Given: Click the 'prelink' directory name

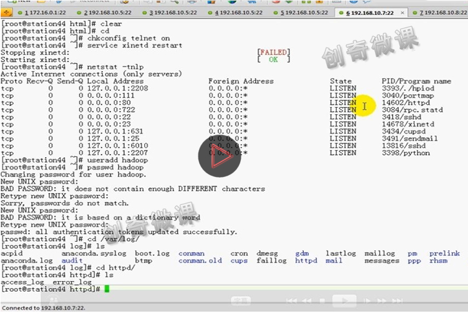Looking at the screenshot, I should coord(444,254).
